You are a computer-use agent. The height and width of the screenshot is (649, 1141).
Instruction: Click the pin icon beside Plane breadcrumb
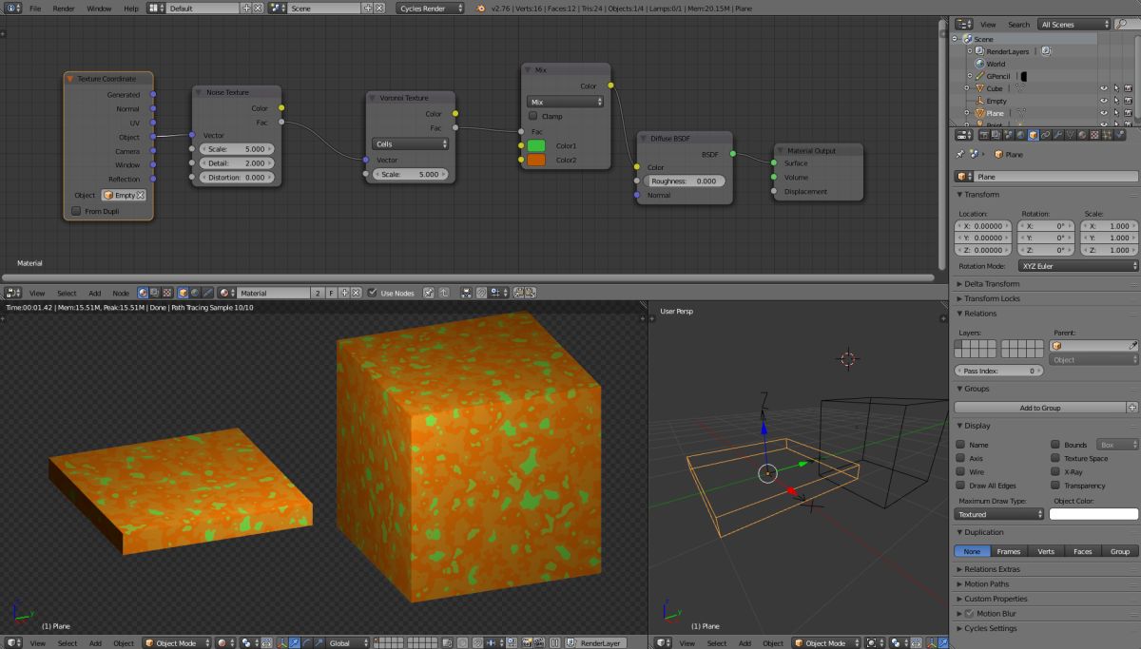pyautogui.click(x=959, y=154)
